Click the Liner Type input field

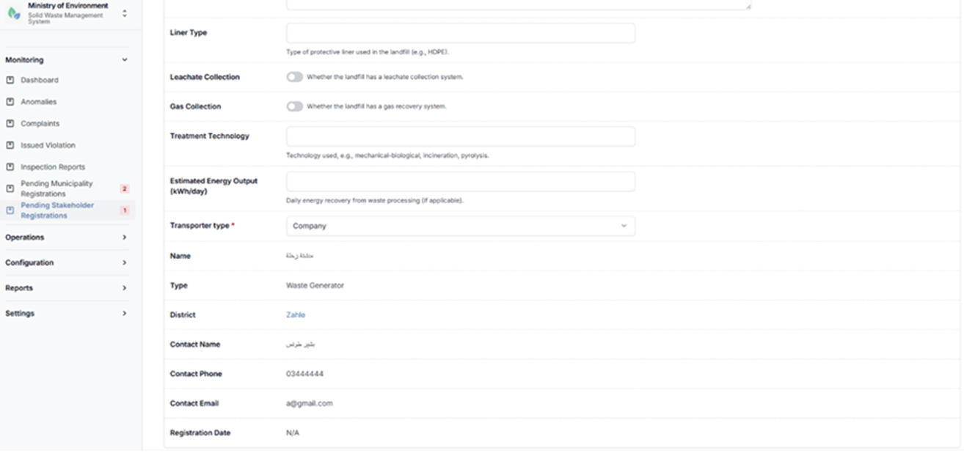point(460,33)
